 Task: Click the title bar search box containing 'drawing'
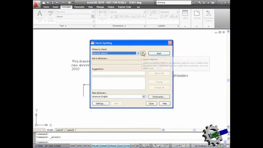click(173, 2)
